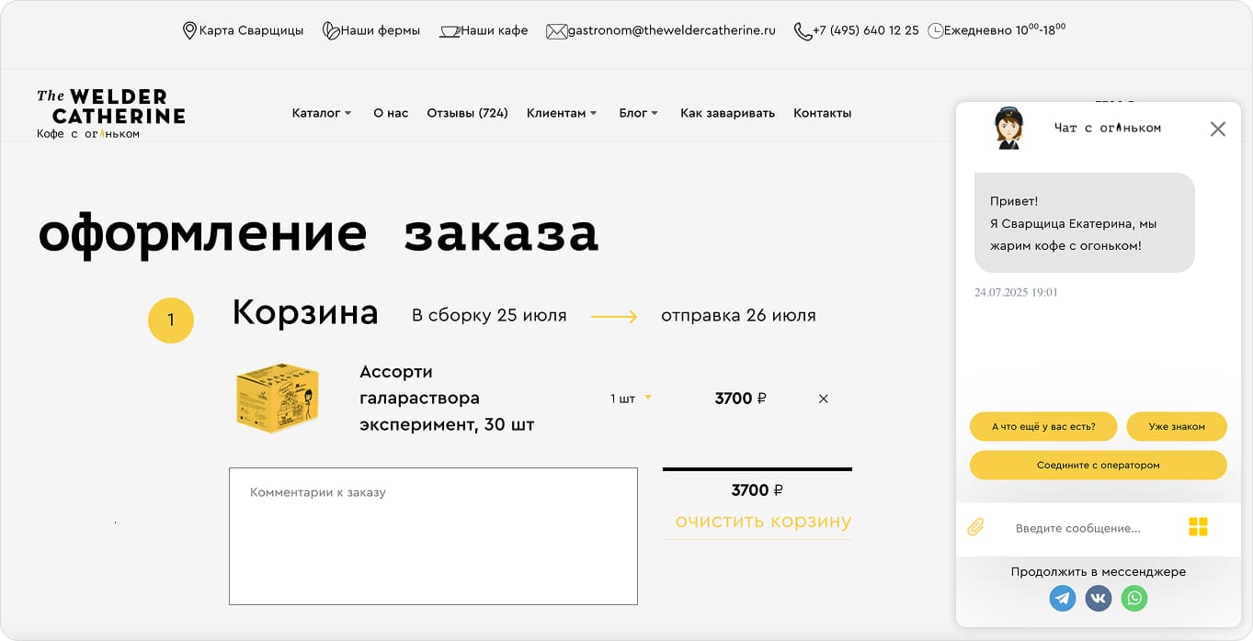Expand the Блог dropdown menu

(638, 113)
